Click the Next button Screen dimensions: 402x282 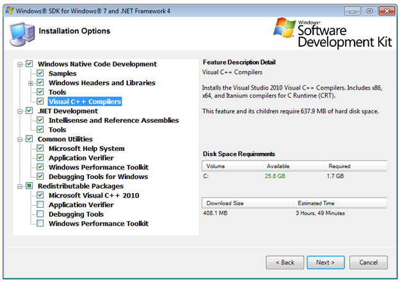pyautogui.click(x=326, y=262)
